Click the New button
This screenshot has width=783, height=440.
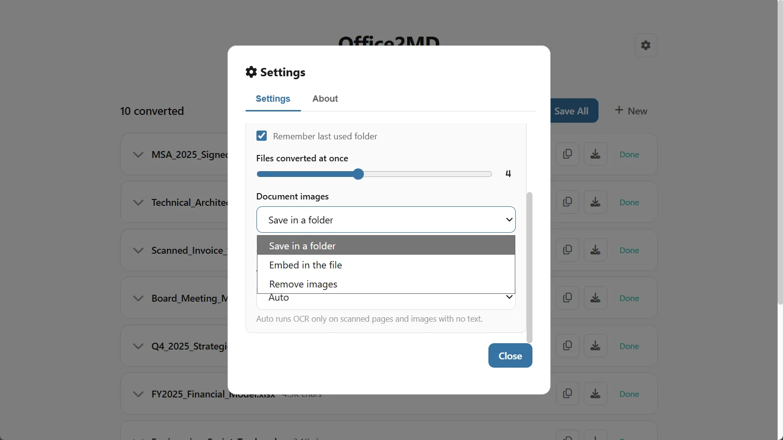pos(631,111)
